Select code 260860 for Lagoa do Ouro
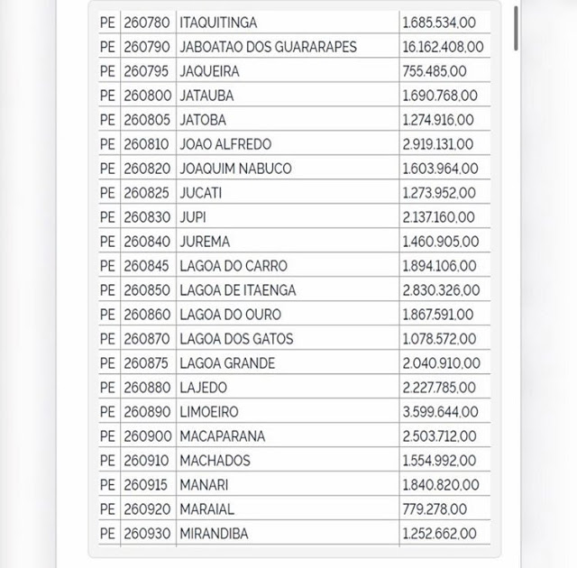This screenshot has height=568, width=577. pos(147,314)
